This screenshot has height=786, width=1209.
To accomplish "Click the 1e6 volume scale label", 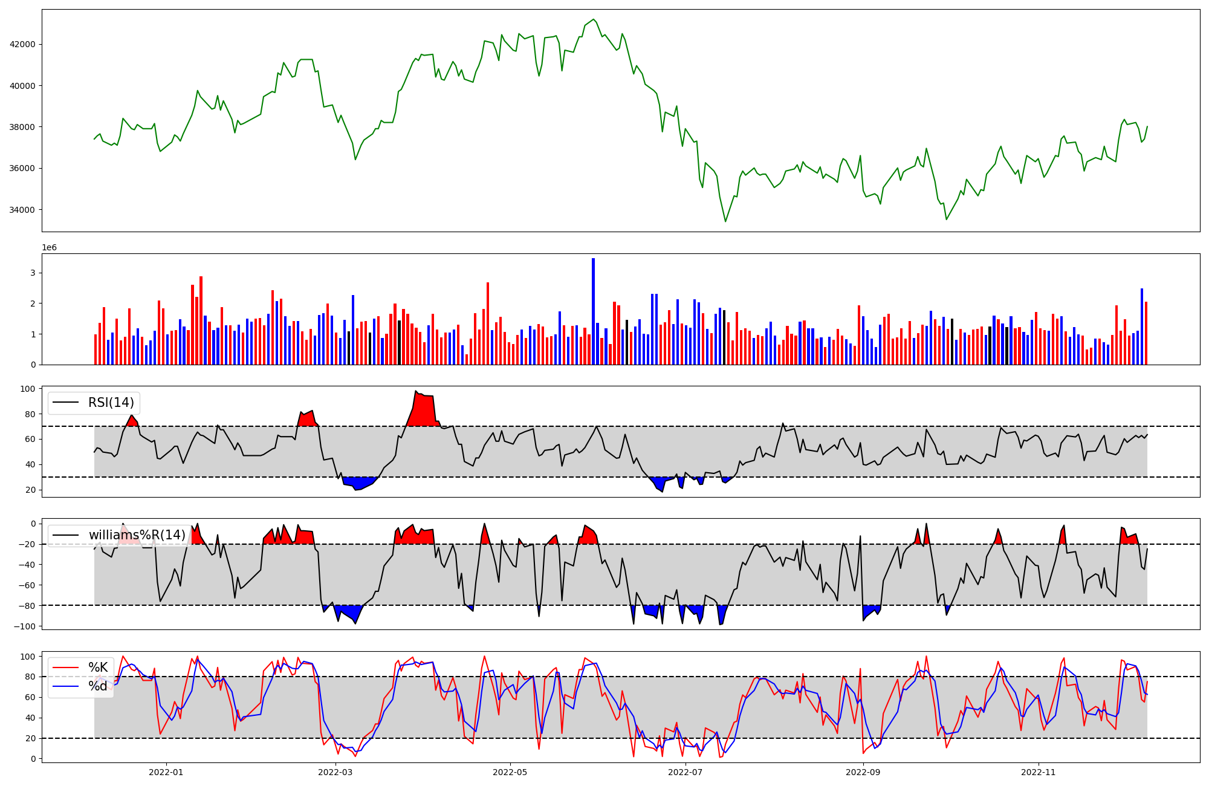I will point(49,248).
